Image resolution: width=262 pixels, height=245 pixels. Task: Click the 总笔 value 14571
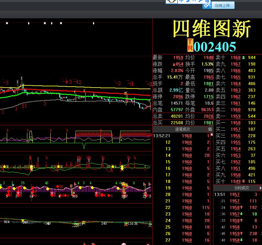pyautogui.click(x=177, y=103)
